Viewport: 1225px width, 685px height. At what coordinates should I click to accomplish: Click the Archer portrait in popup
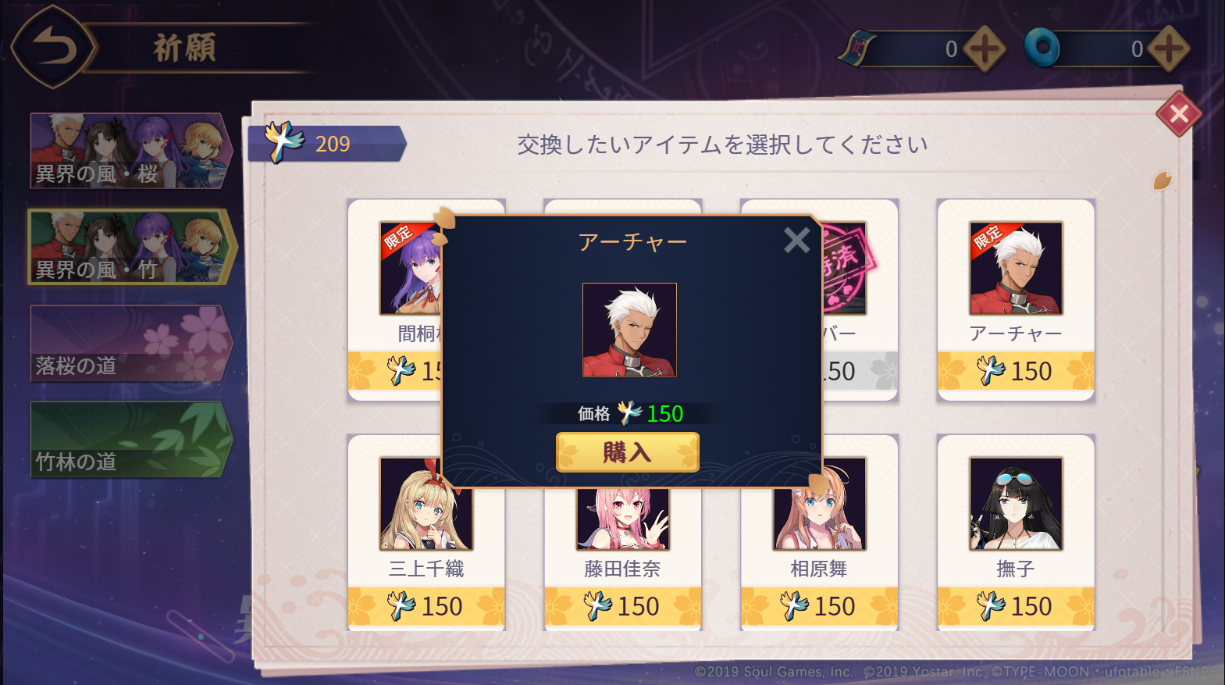629,330
